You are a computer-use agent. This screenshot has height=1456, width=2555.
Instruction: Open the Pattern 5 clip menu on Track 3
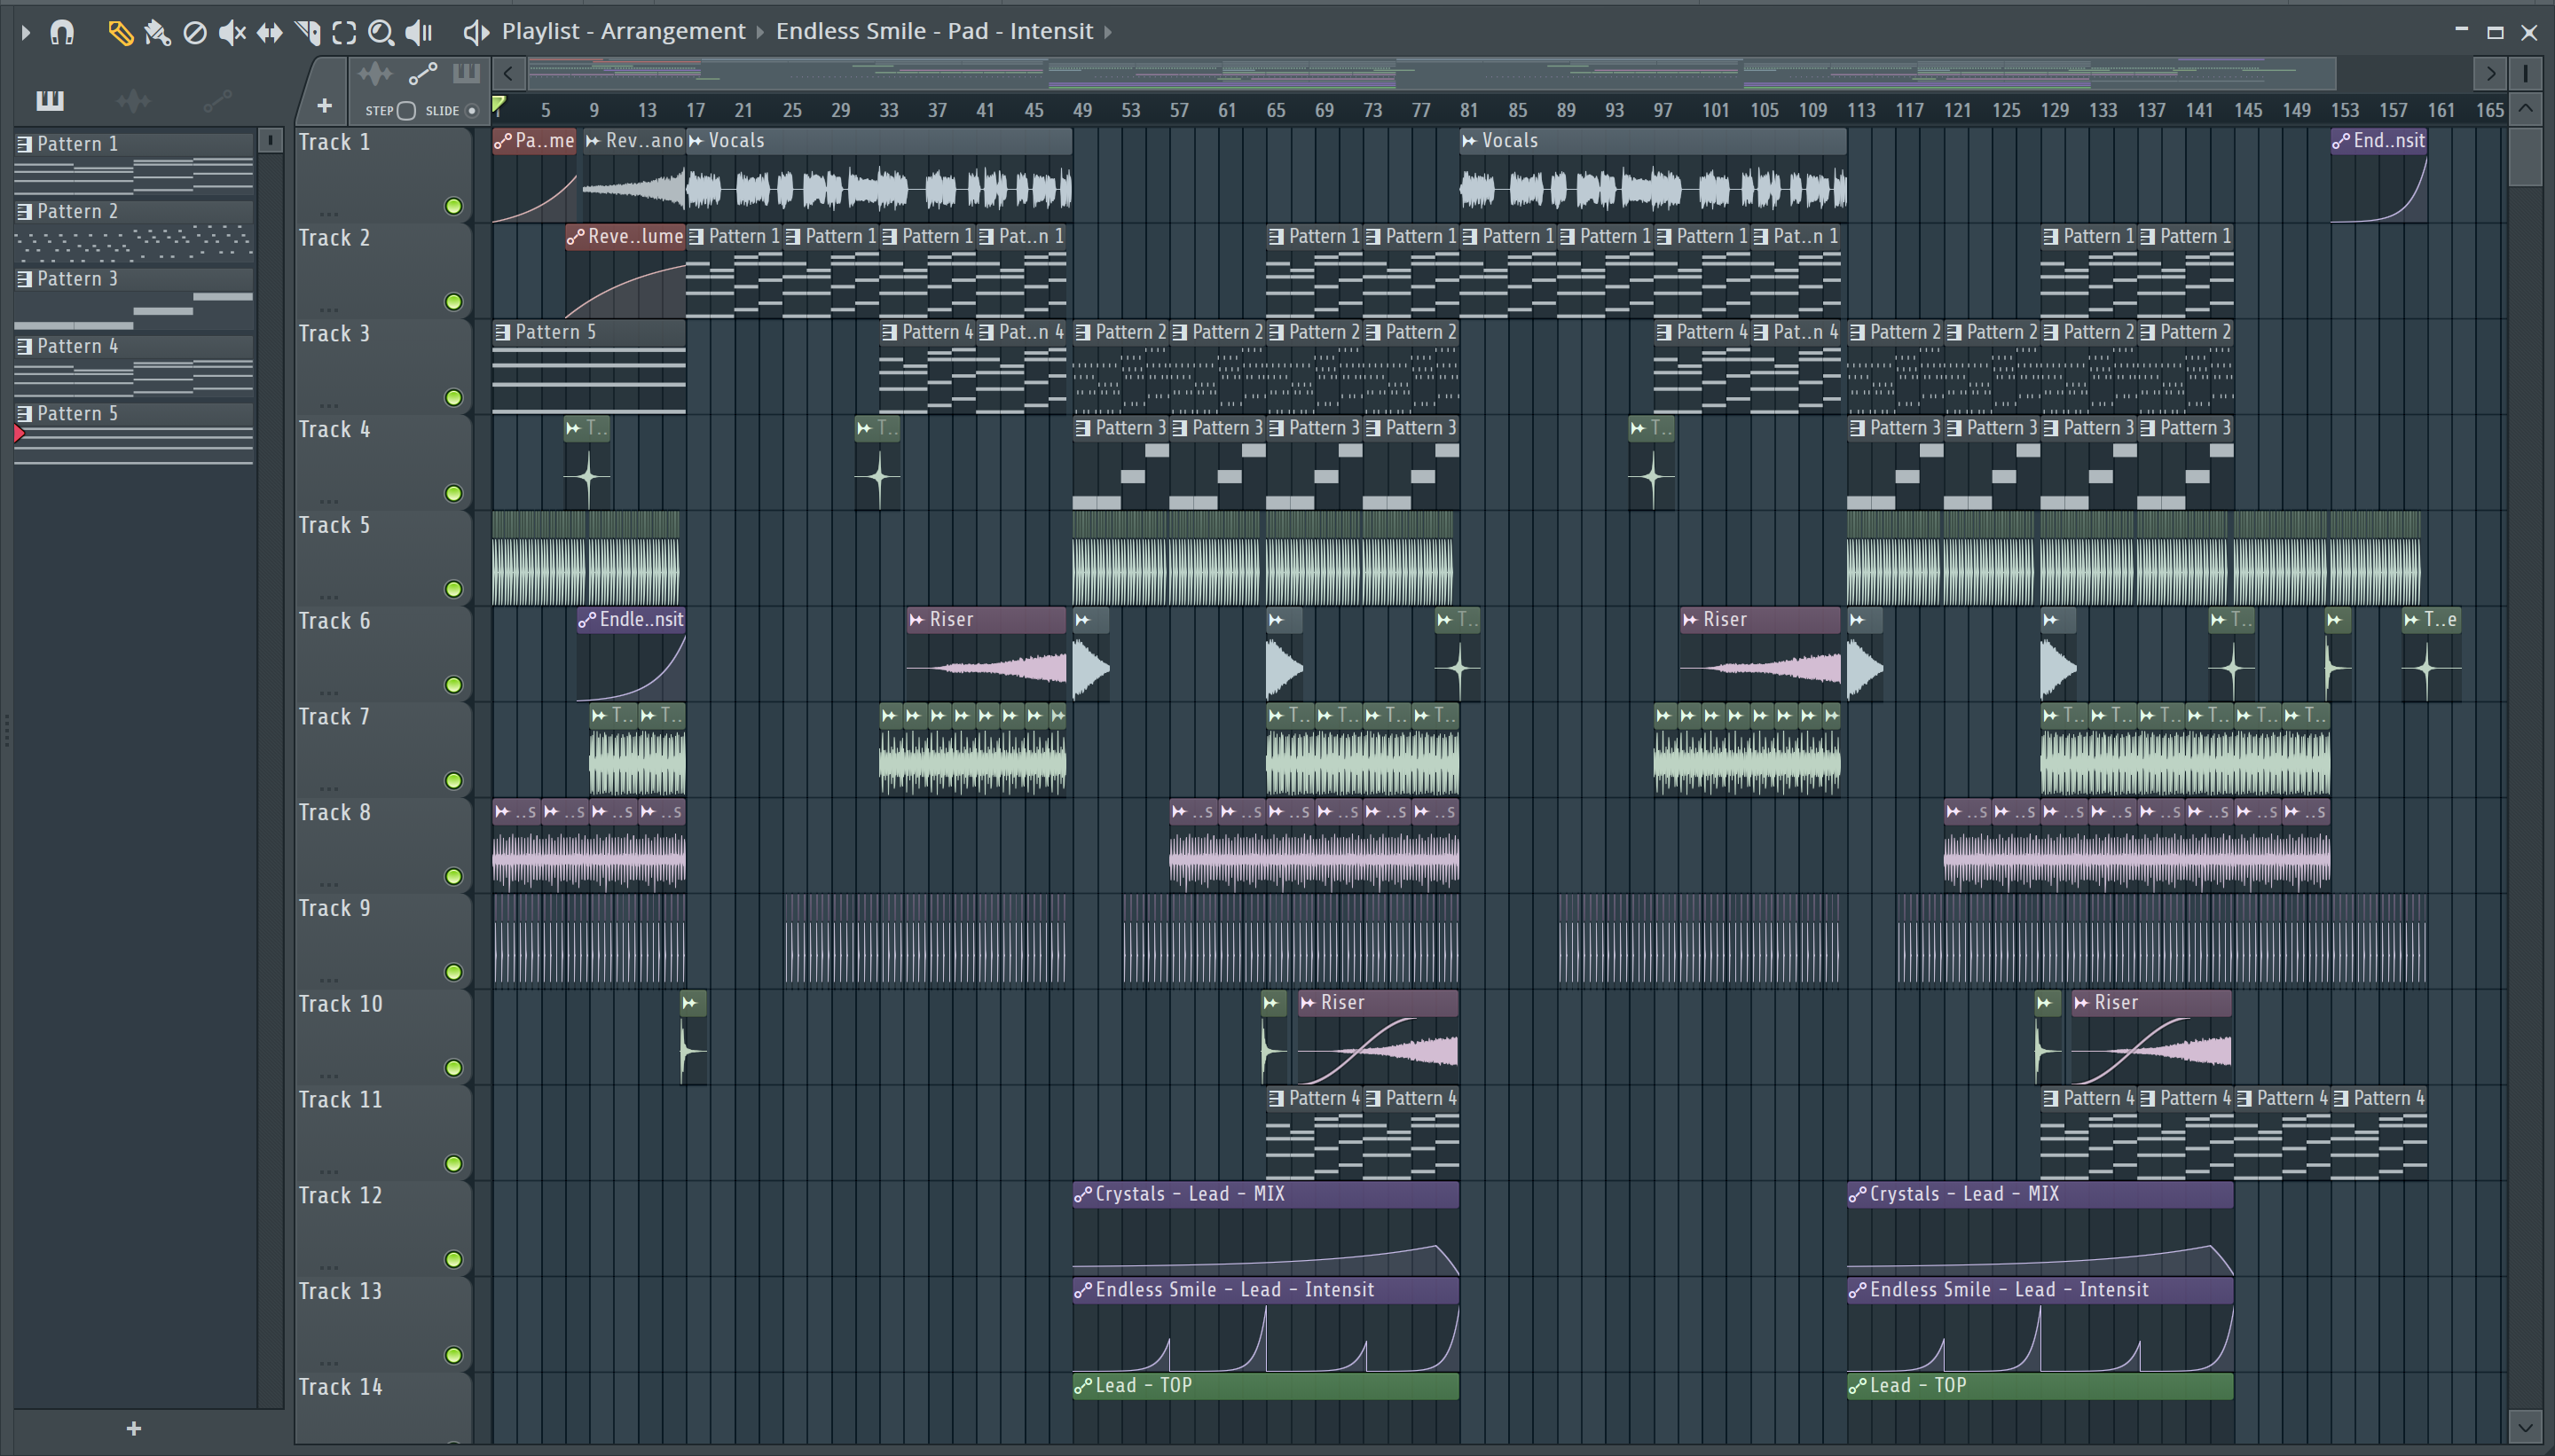pos(503,332)
